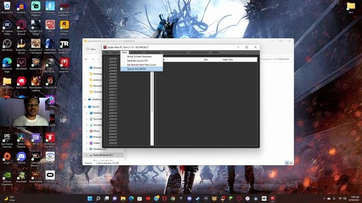Open the Riot Client desktop icon
This screenshot has width=362, height=203.
click(21, 83)
